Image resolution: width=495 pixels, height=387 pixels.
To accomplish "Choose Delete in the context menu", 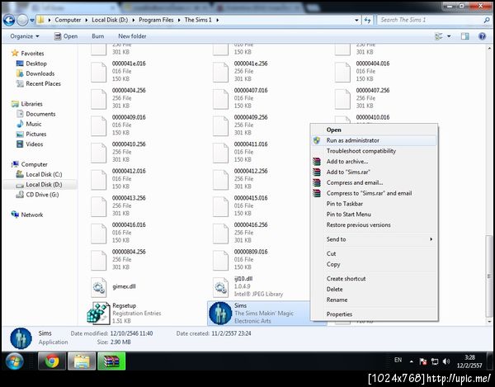I will [374, 289].
